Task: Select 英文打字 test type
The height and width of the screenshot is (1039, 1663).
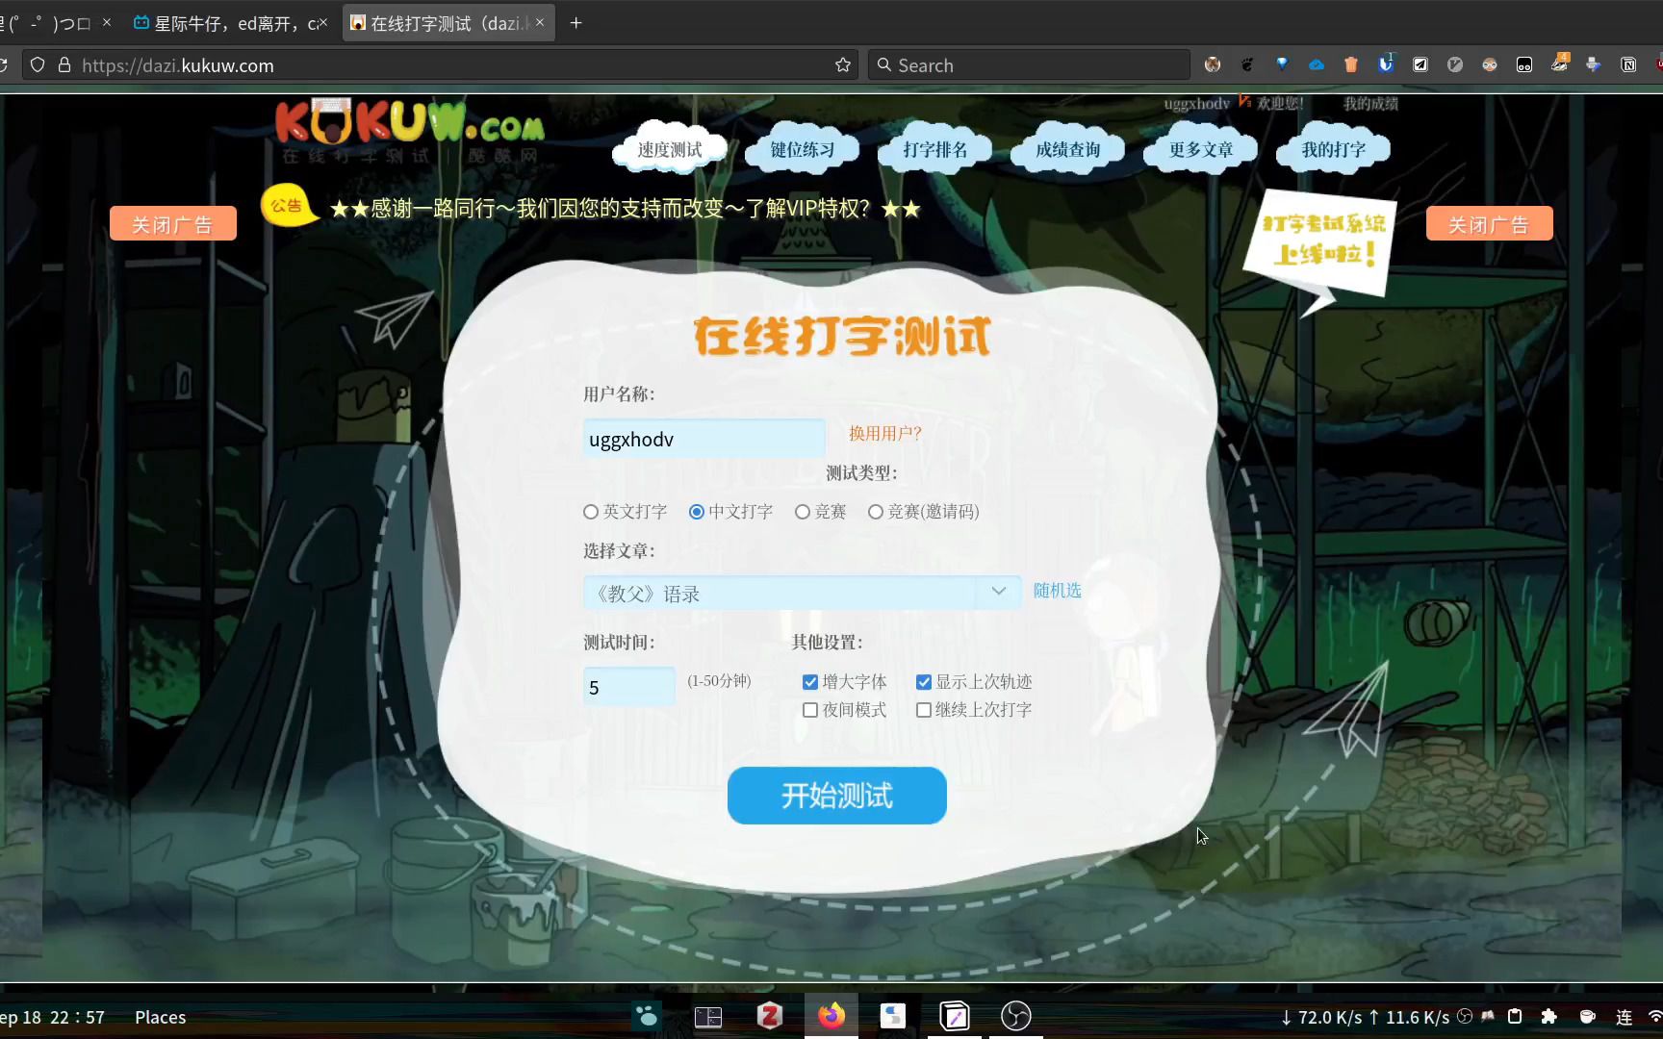Action: click(x=591, y=512)
